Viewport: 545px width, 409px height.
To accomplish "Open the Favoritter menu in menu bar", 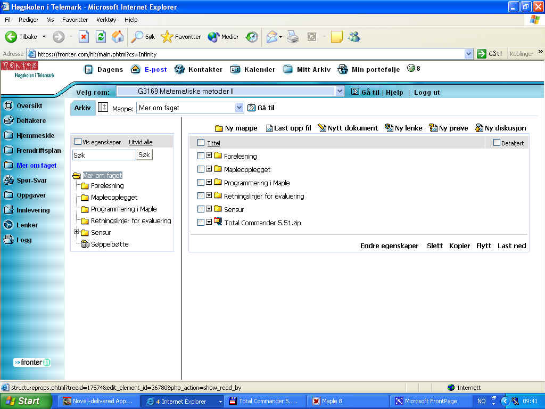I will click(75, 20).
